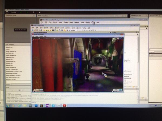Click Windows Start button
Image resolution: width=162 pixels, height=121 pixels.
pos(8,106)
